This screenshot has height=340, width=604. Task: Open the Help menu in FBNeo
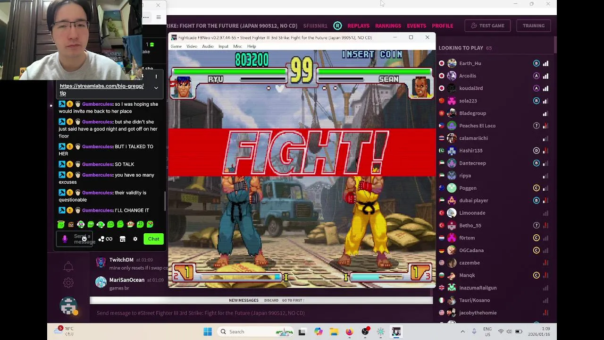(x=252, y=46)
